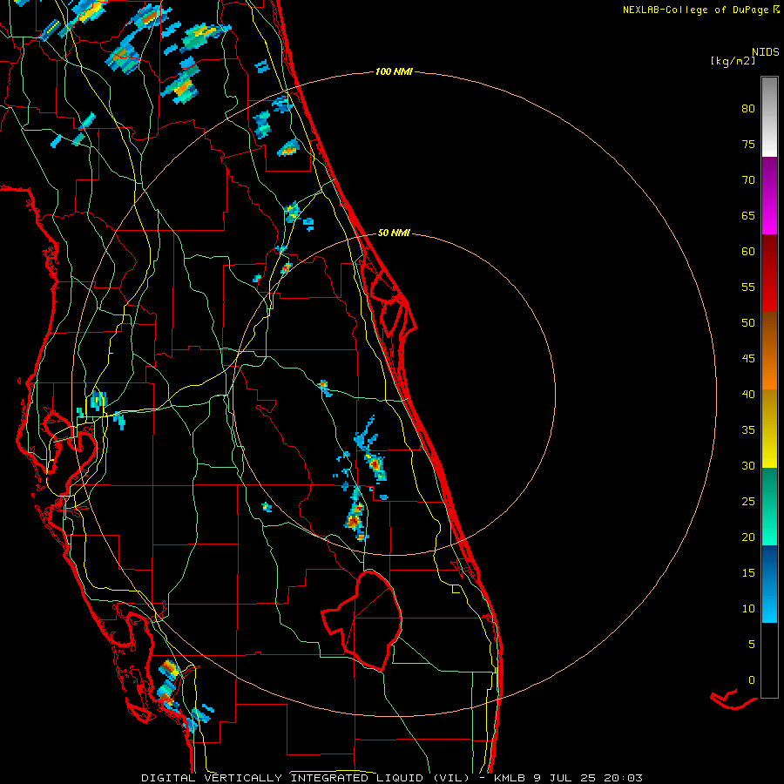The image size is (784, 784).
Task: Click the 20 value on the scale
Action: point(748,537)
